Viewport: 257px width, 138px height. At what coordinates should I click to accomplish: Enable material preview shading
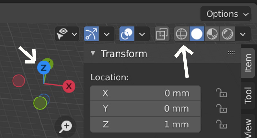(x=212, y=34)
